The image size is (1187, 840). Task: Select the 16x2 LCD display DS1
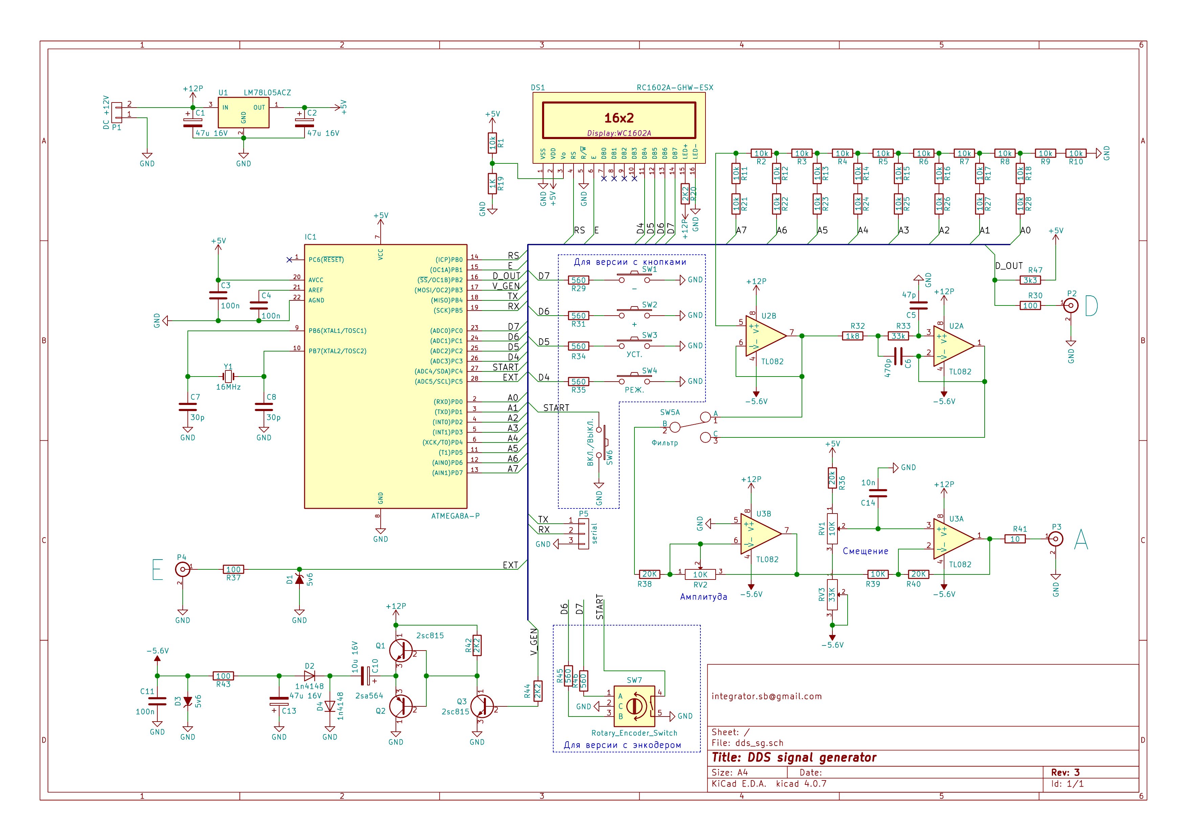coord(619,128)
